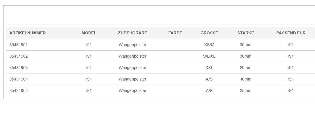Screen dimensions: 315x114
Task: Select the GRÖSSE column header
Action: (x=209, y=33)
